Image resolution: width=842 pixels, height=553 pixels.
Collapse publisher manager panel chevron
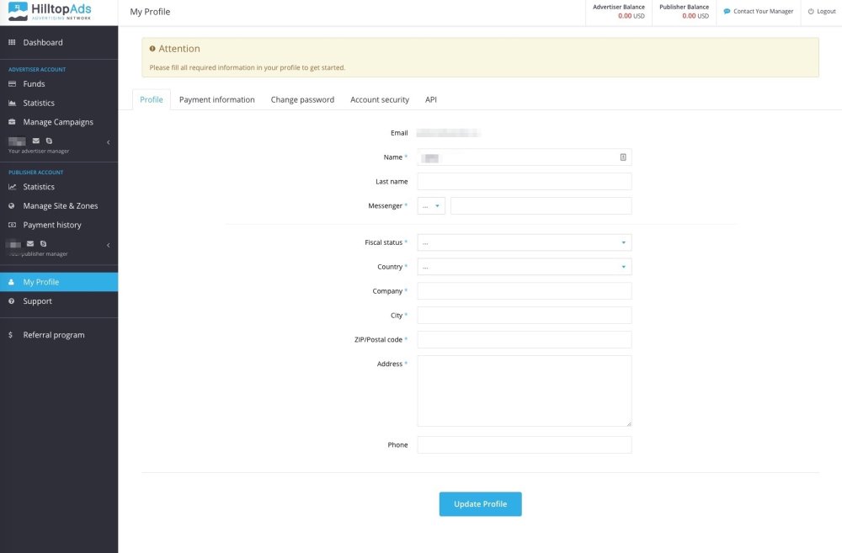109,246
